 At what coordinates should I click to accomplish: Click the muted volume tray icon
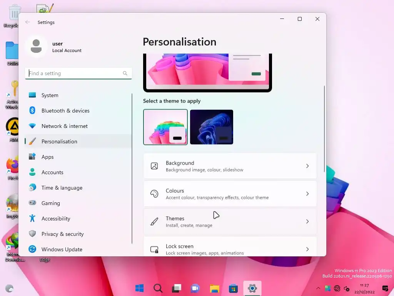click(347, 288)
